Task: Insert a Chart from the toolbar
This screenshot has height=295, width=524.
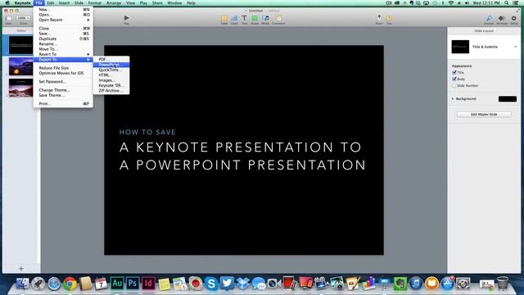Action: coord(234,18)
